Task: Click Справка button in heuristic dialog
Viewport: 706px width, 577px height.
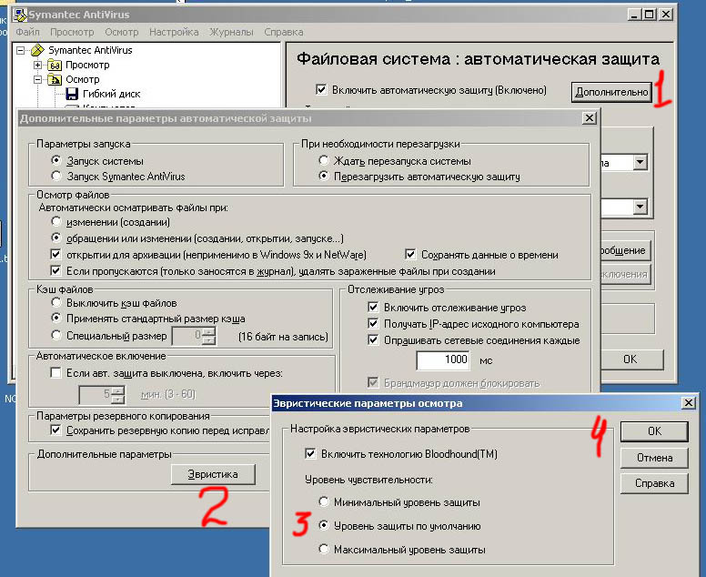Action: (x=654, y=483)
